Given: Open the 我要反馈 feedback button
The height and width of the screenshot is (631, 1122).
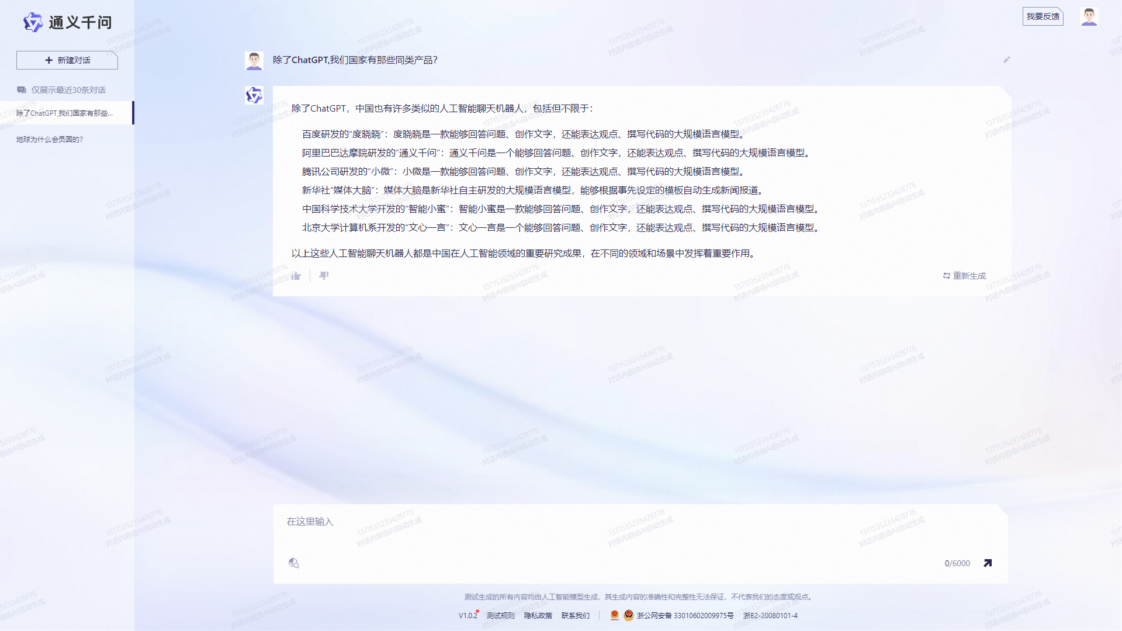Looking at the screenshot, I should click(x=1043, y=16).
